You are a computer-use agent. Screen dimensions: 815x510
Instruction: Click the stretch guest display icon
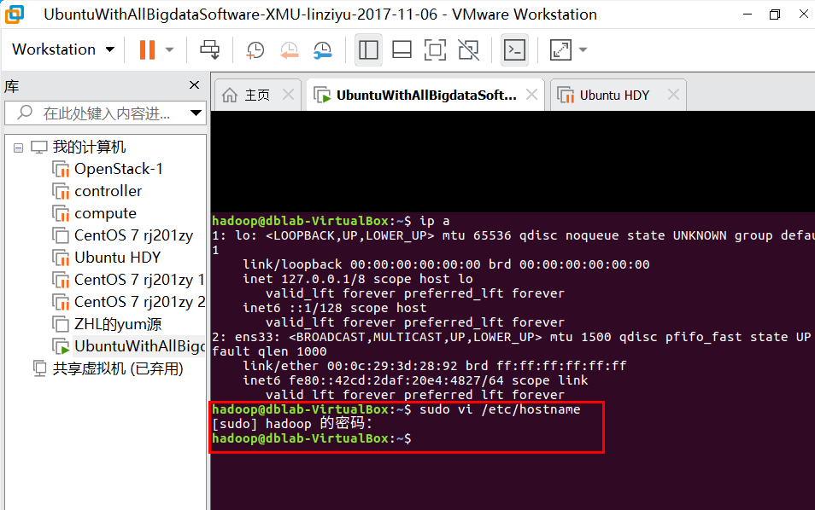[x=560, y=49]
